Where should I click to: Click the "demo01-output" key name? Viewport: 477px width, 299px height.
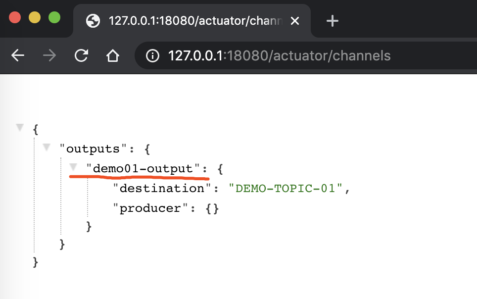143,168
